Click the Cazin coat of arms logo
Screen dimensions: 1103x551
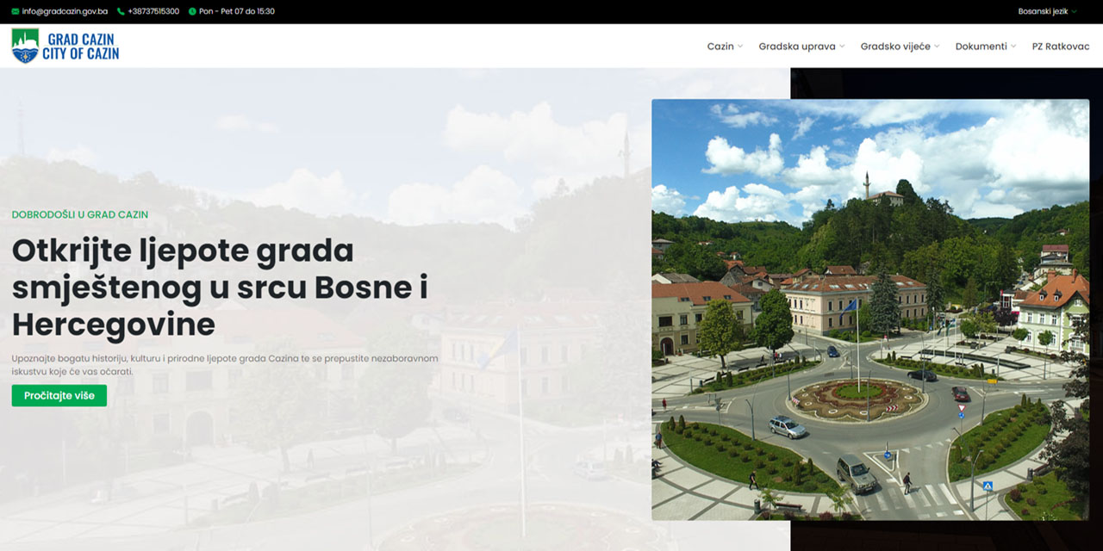(25, 46)
